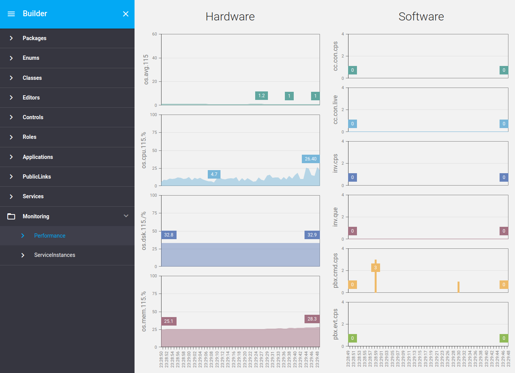Open the Controls menu item
Screen dimensions: 515x373
pyautogui.click(x=67, y=117)
